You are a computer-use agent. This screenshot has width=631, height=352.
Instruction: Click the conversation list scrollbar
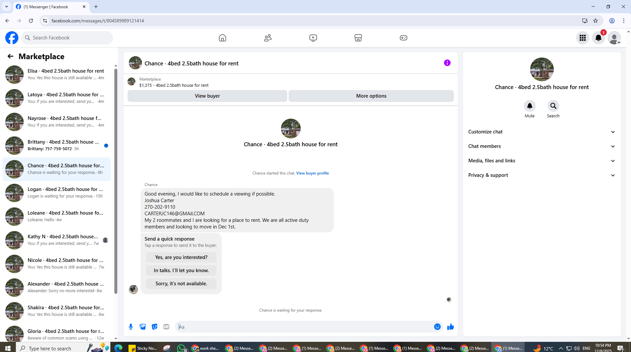[x=116, y=181]
